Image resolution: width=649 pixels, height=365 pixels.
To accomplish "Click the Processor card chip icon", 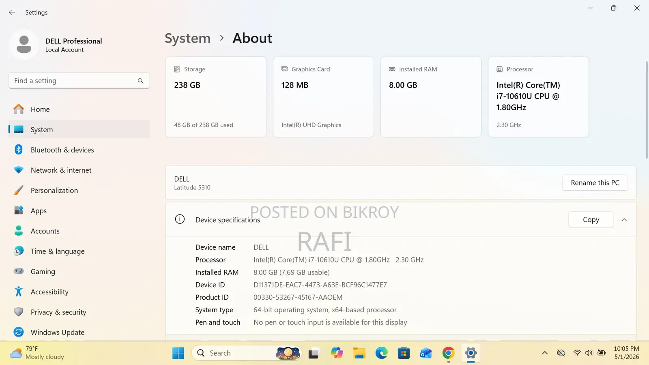I will point(500,69).
